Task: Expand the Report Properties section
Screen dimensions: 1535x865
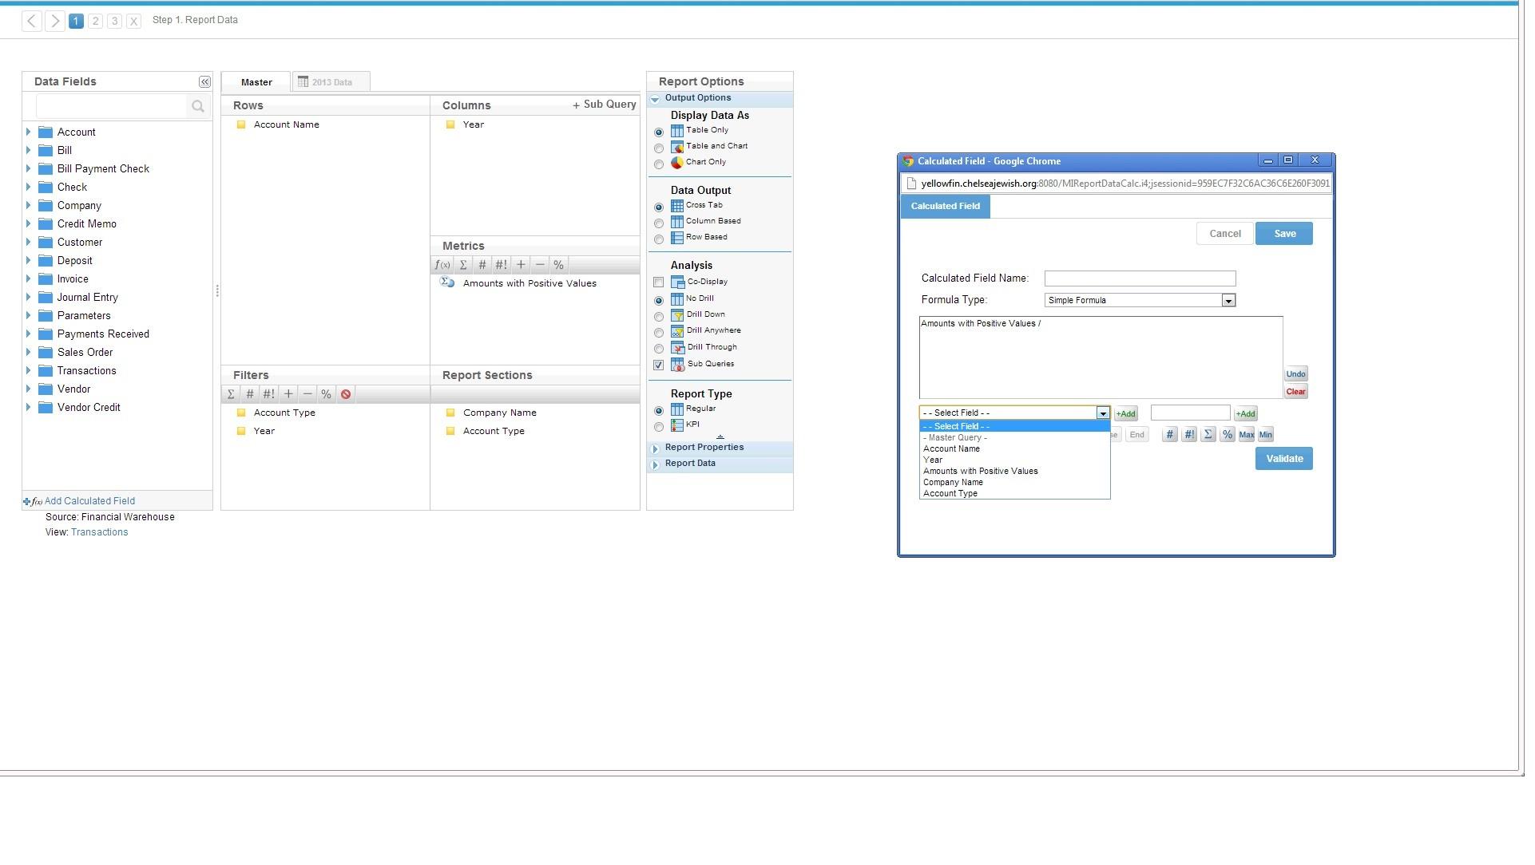Action: point(704,448)
